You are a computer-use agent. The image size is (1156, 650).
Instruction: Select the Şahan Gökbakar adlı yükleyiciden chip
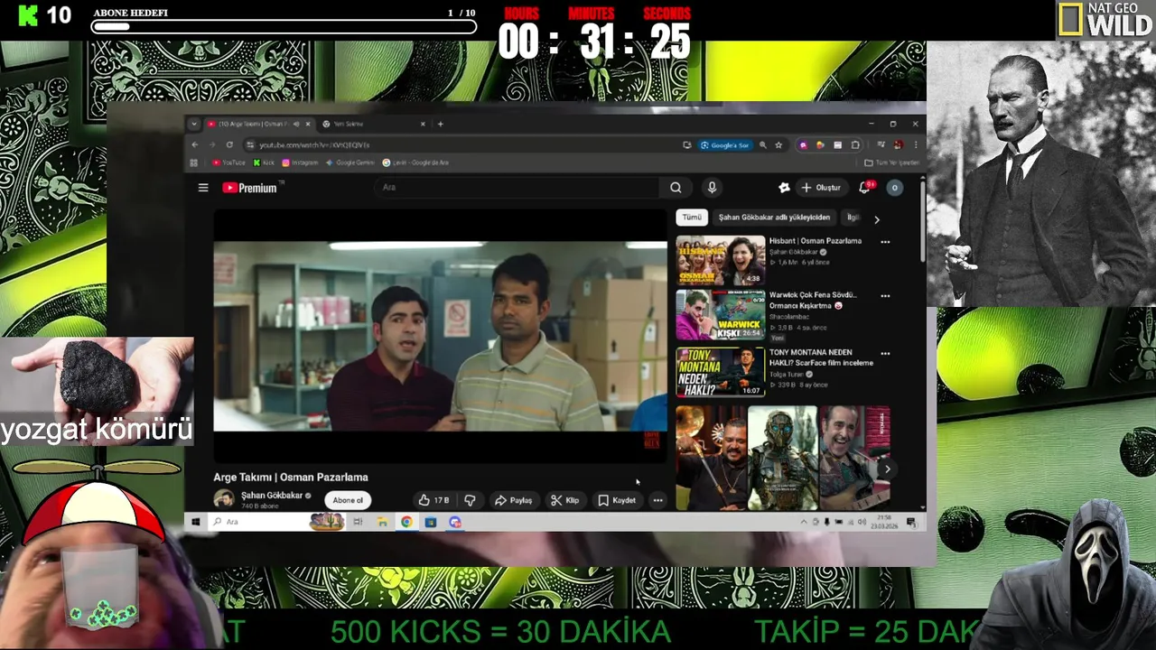(774, 218)
